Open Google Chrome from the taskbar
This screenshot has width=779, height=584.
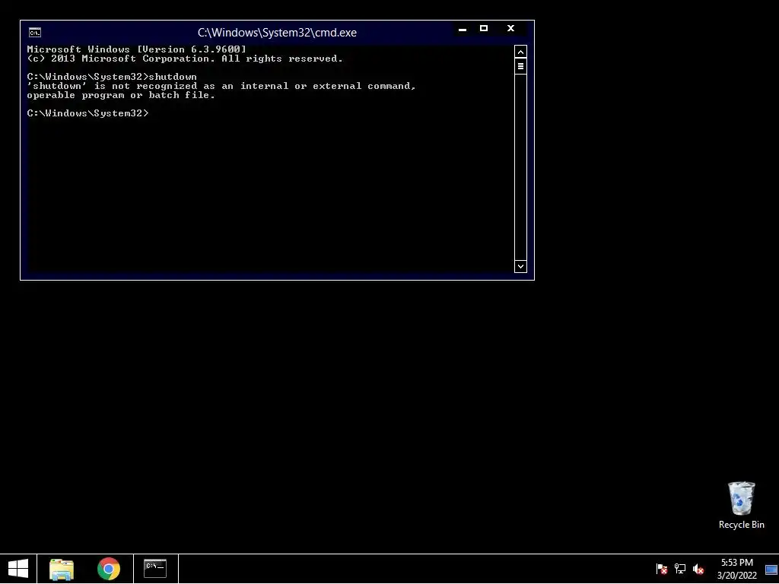[109, 569]
